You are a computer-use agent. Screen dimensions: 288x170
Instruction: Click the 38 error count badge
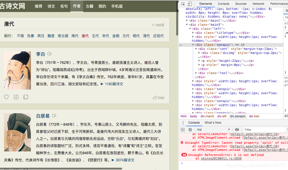184,155
